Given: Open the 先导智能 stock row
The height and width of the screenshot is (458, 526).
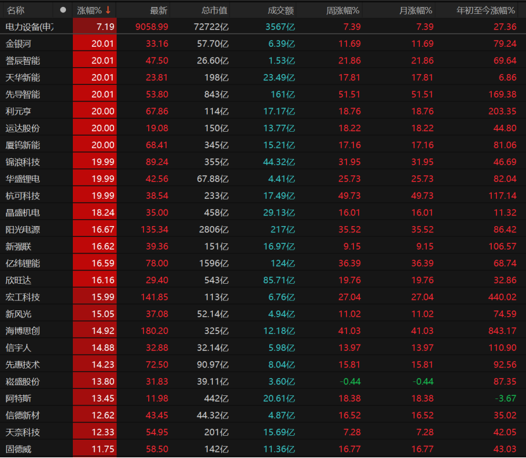Looking at the screenshot, I should (x=23, y=94).
